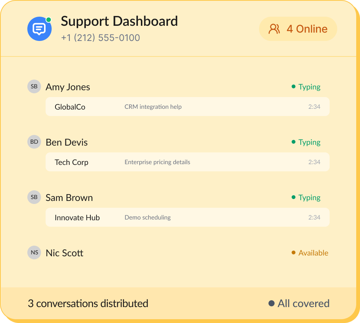Screen dimensions: 360x323
Task: Open the GlobalCo conversation card
Action: (187, 107)
